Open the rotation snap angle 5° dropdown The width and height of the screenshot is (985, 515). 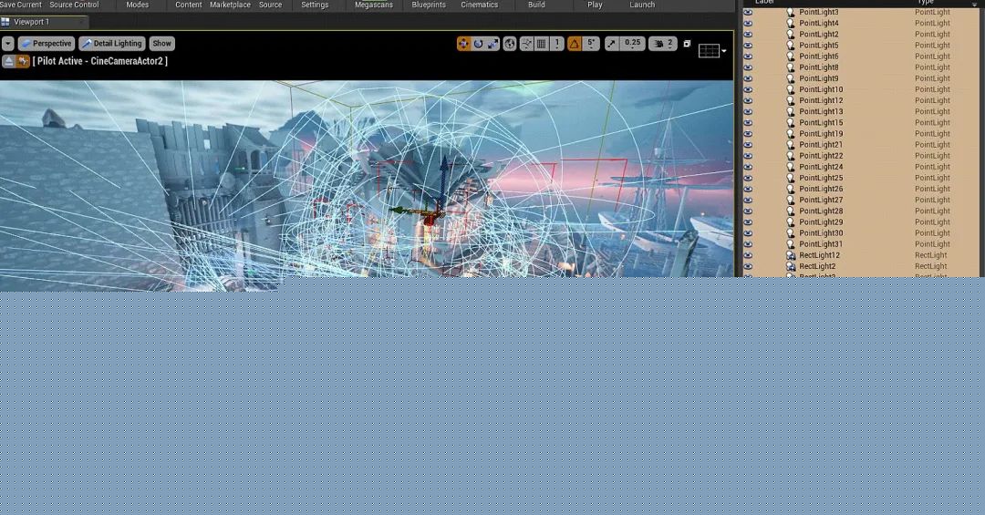click(x=591, y=44)
